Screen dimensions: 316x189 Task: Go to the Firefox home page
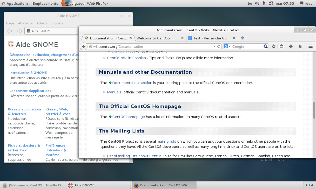tap(300, 46)
